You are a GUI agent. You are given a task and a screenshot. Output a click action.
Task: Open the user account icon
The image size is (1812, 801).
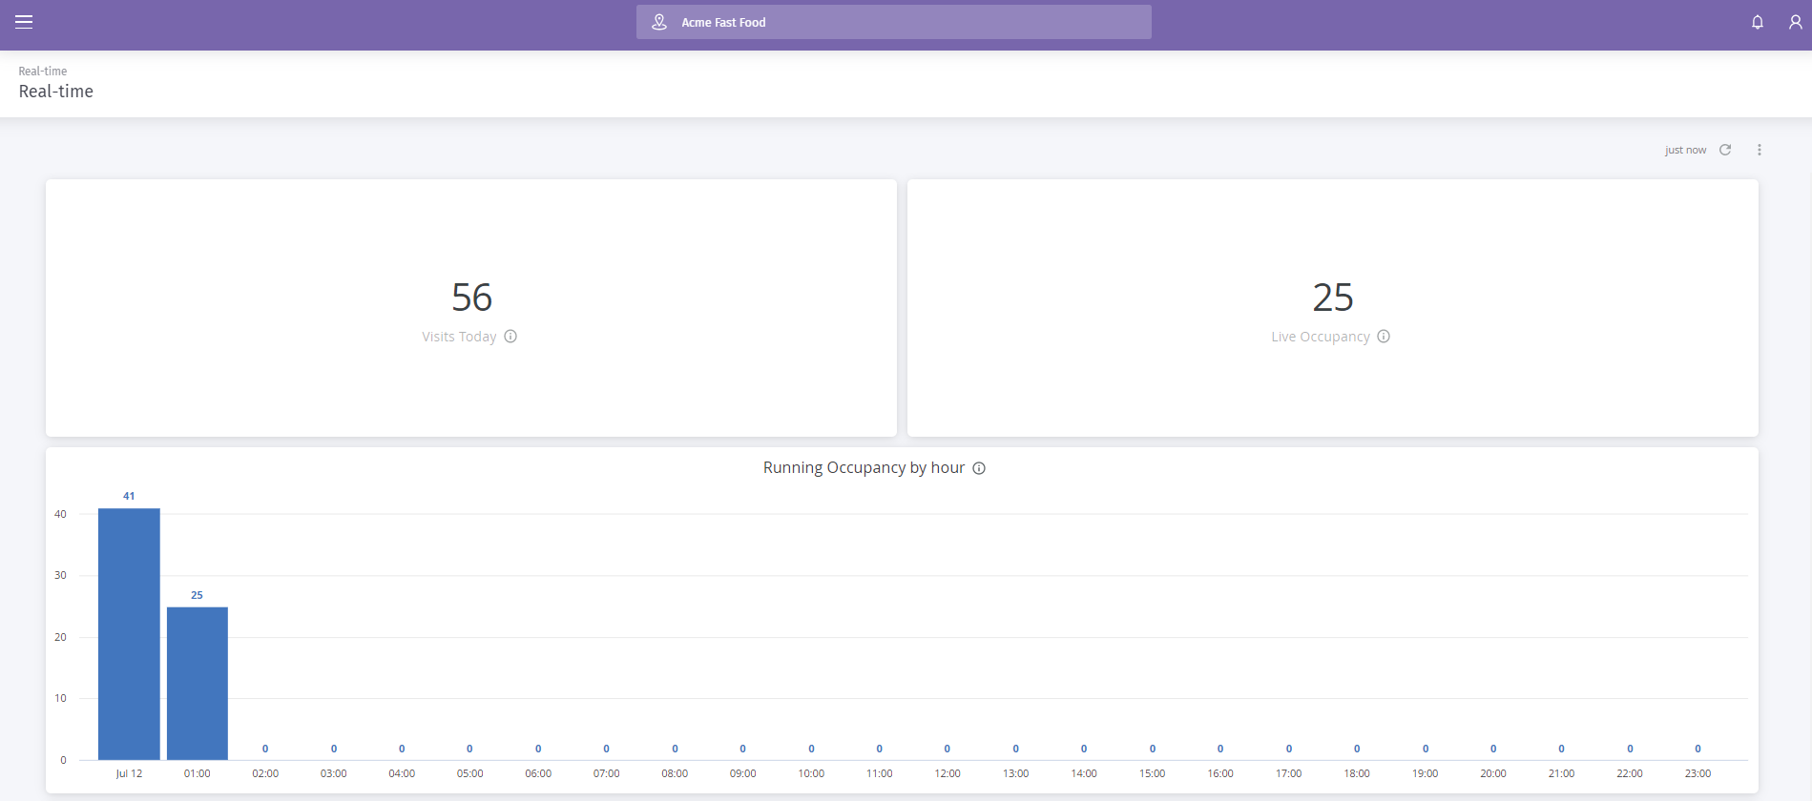pyautogui.click(x=1795, y=22)
